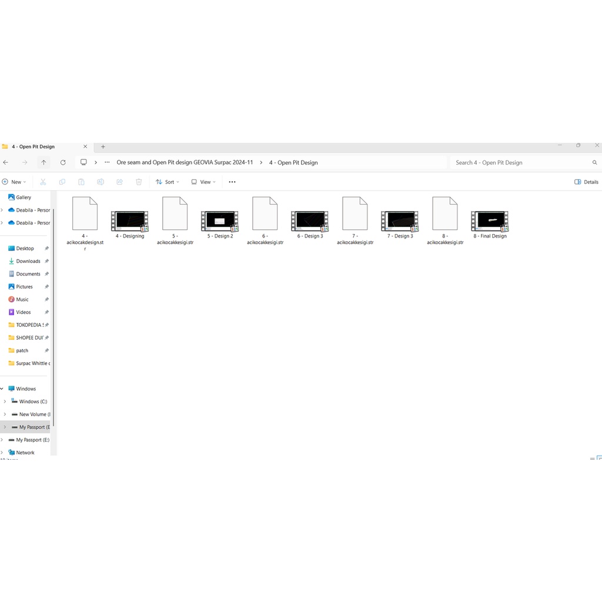The width and height of the screenshot is (602, 602).
Task: Collapse the Windows node in the sidebar
Action: pyautogui.click(x=2, y=389)
